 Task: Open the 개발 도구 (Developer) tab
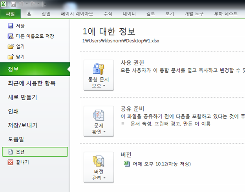(x=194, y=14)
